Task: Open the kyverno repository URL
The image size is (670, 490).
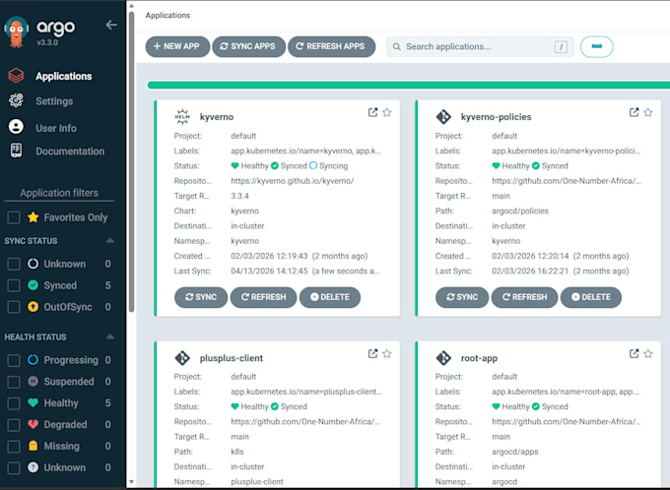Action: [x=293, y=181]
